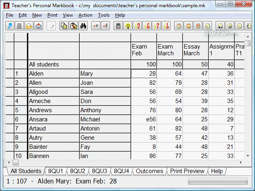Select Alden Mary's Exam Feb mark 28
The image size is (255, 191).
(144, 74)
